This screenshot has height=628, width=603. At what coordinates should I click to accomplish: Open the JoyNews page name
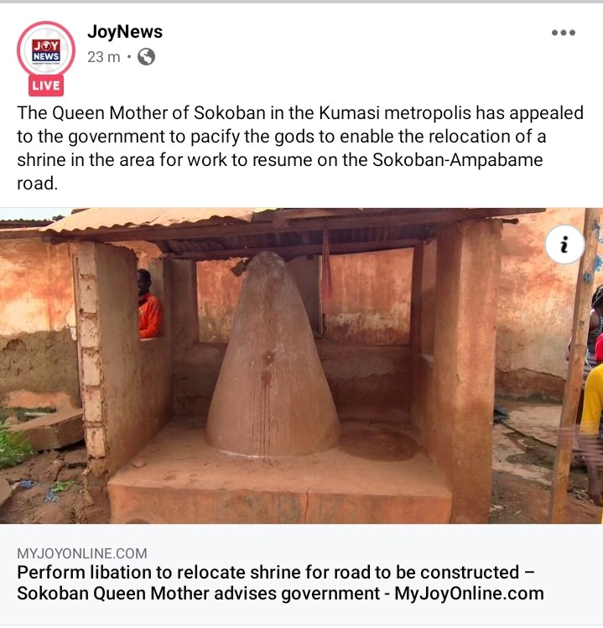coord(125,31)
